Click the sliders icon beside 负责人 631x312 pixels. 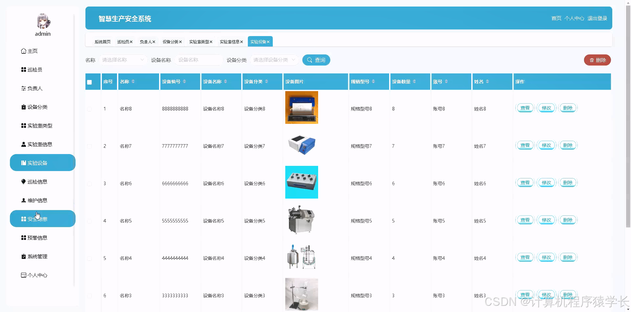(24, 88)
